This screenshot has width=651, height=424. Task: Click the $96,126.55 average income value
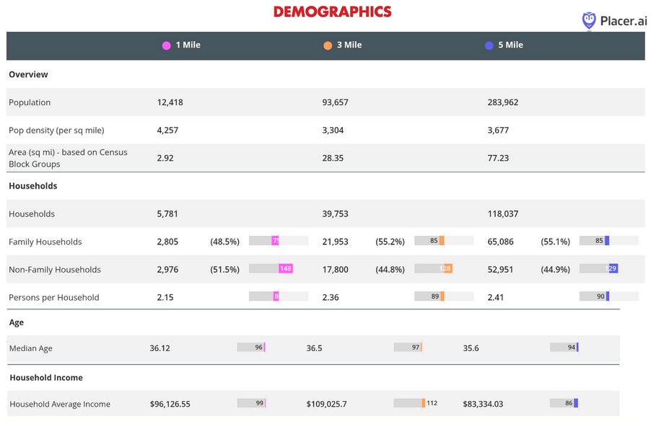click(170, 404)
